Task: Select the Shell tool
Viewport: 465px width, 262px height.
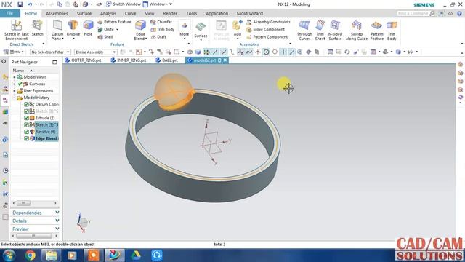Action: 105,37
